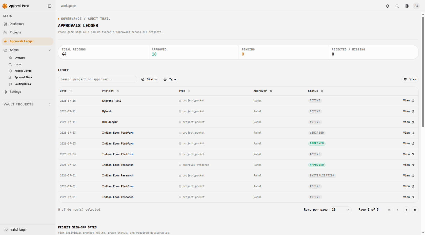The height and width of the screenshot is (235, 425).
Task: Click the search magnifier icon in header
Action: coord(397,6)
